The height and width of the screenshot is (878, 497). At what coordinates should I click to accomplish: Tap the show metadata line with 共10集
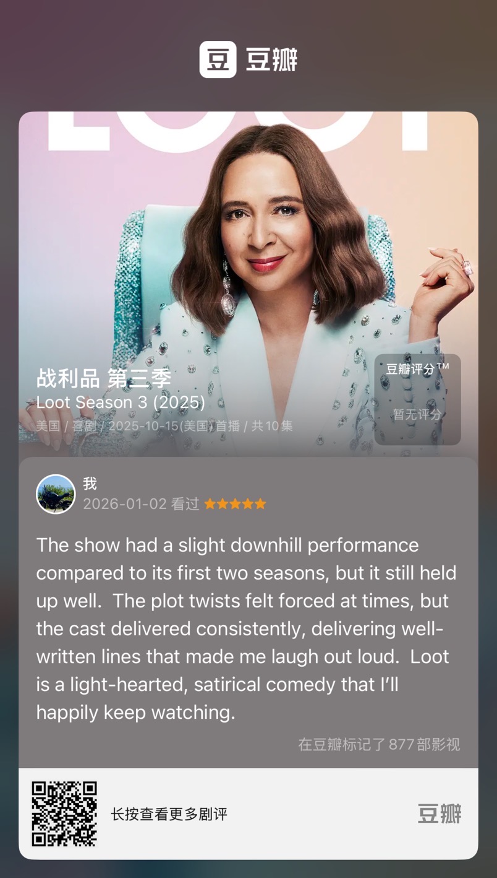[164, 426]
